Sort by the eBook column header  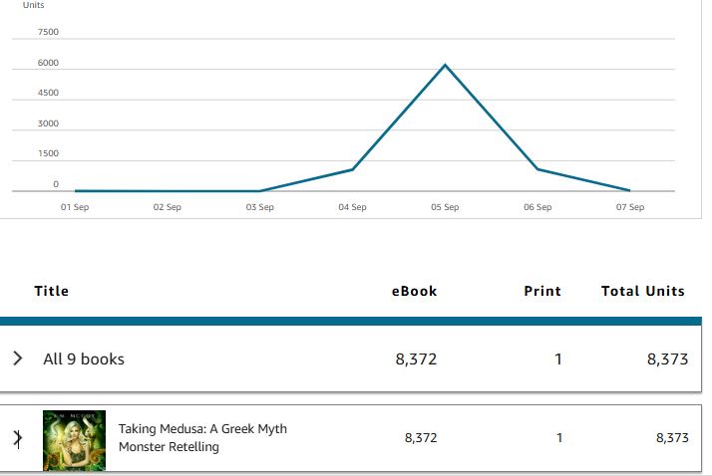414,291
